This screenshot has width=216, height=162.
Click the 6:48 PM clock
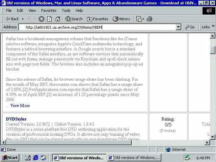[203, 158]
